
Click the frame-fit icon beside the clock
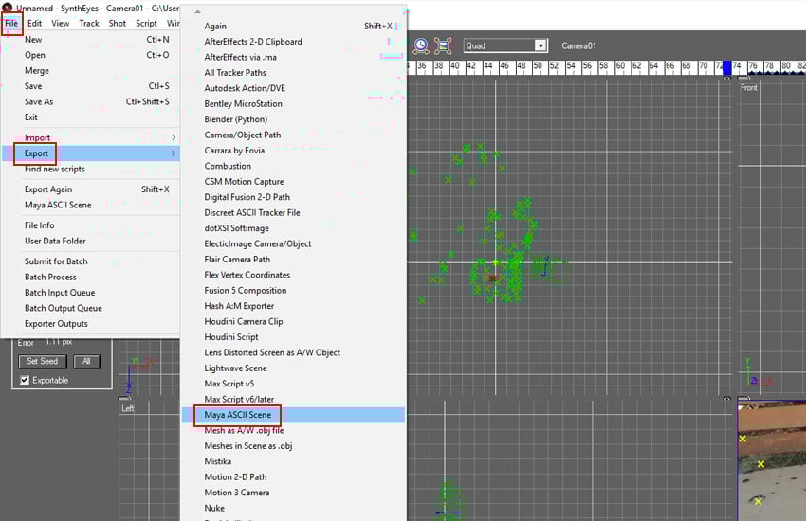[x=443, y=45]
